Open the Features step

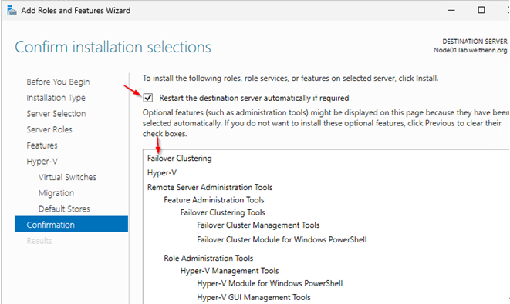[42, 145]
